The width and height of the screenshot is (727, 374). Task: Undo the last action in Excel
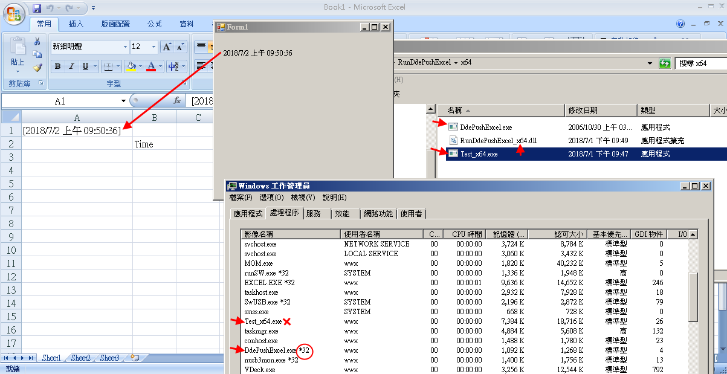[51, 8]
